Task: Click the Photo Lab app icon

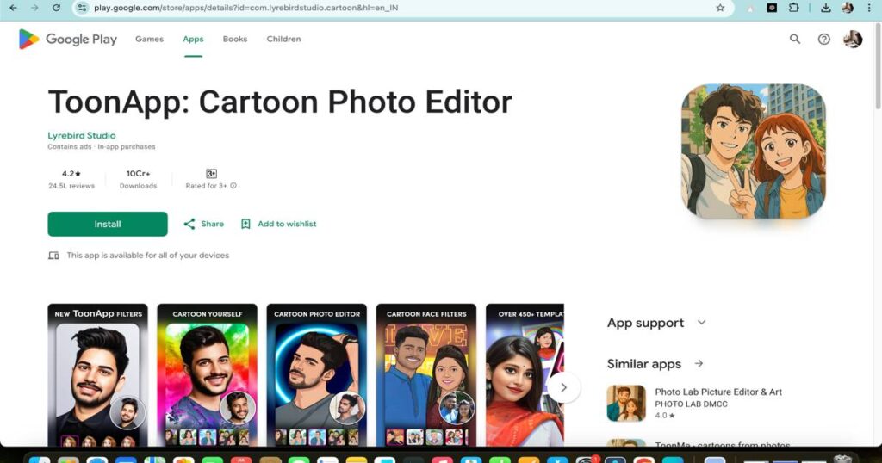Action: [x=626, y=403]
